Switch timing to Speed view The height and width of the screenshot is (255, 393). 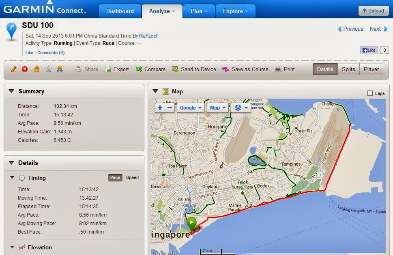(x=132, y=177)
